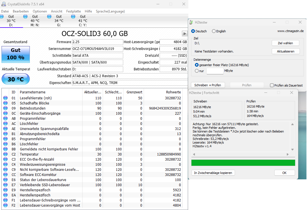Click the Aktualisieren button
This screenshot has width=307, height=210.
point(285,51)
